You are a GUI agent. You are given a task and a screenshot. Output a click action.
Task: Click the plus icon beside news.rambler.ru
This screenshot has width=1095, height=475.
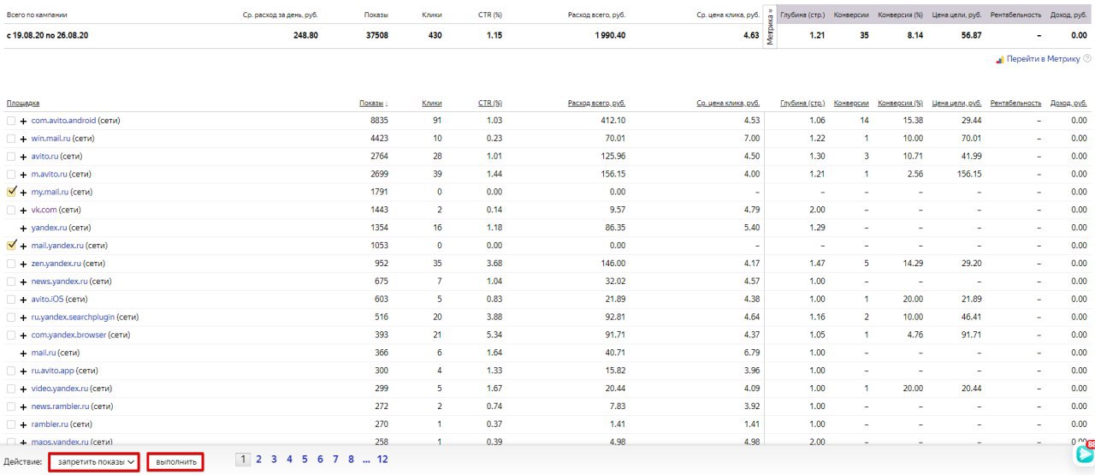23,407
